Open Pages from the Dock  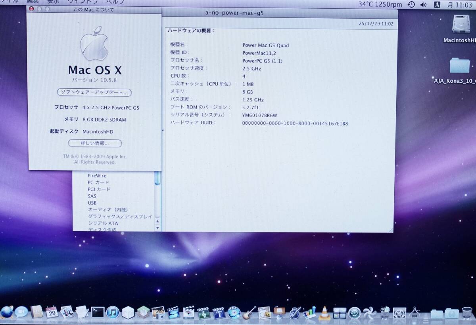pyautogui.click(x=296, y=312)
